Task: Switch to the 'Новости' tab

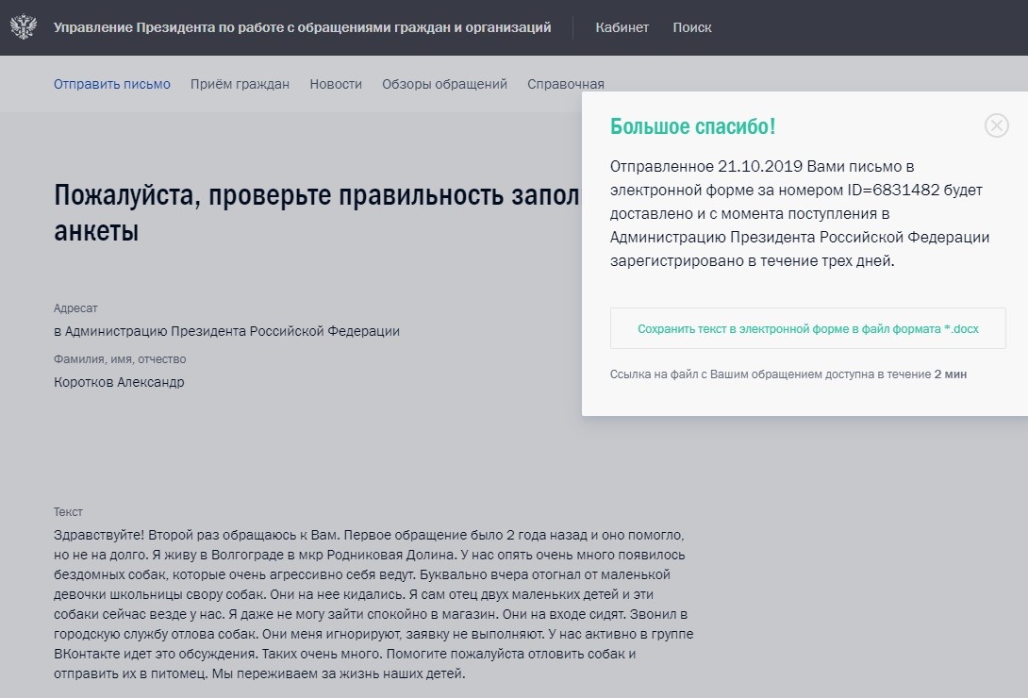Action: tap(336, 84)
